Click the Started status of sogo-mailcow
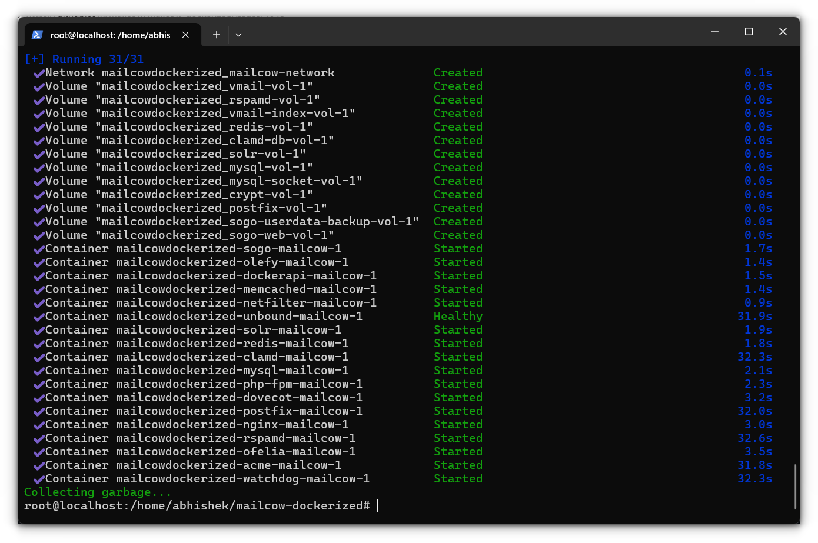Viewport: 818px width, 543px height. coord(458,248)
